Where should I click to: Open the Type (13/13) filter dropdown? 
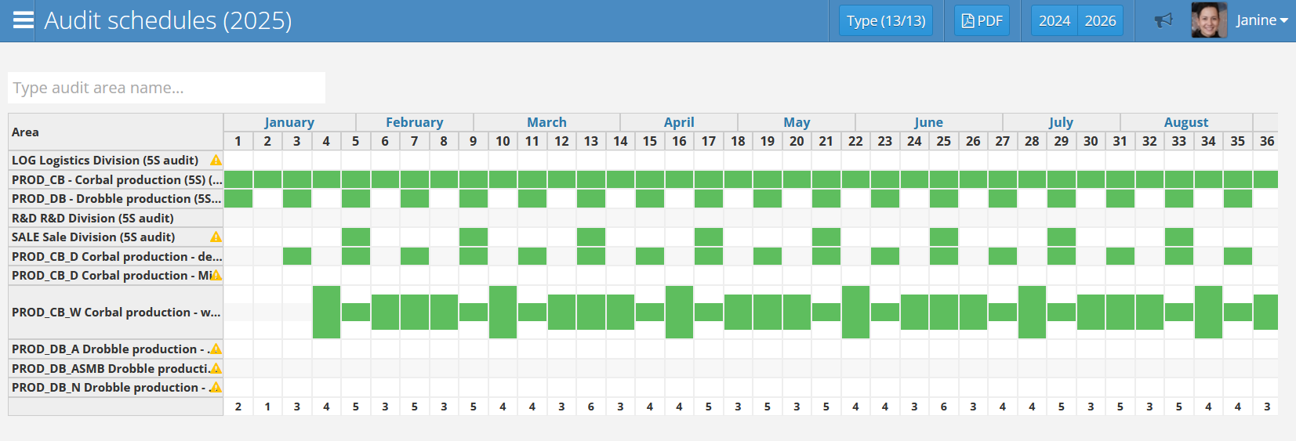886,20
